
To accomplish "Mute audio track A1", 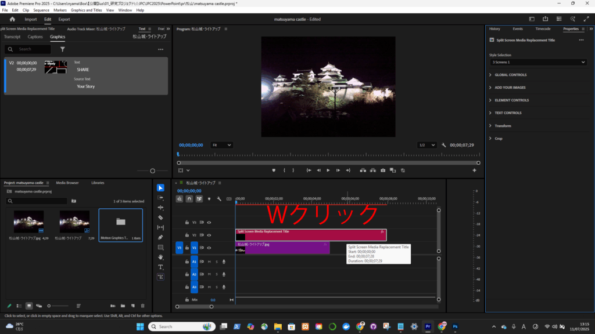I will click(x=209, y=262).
